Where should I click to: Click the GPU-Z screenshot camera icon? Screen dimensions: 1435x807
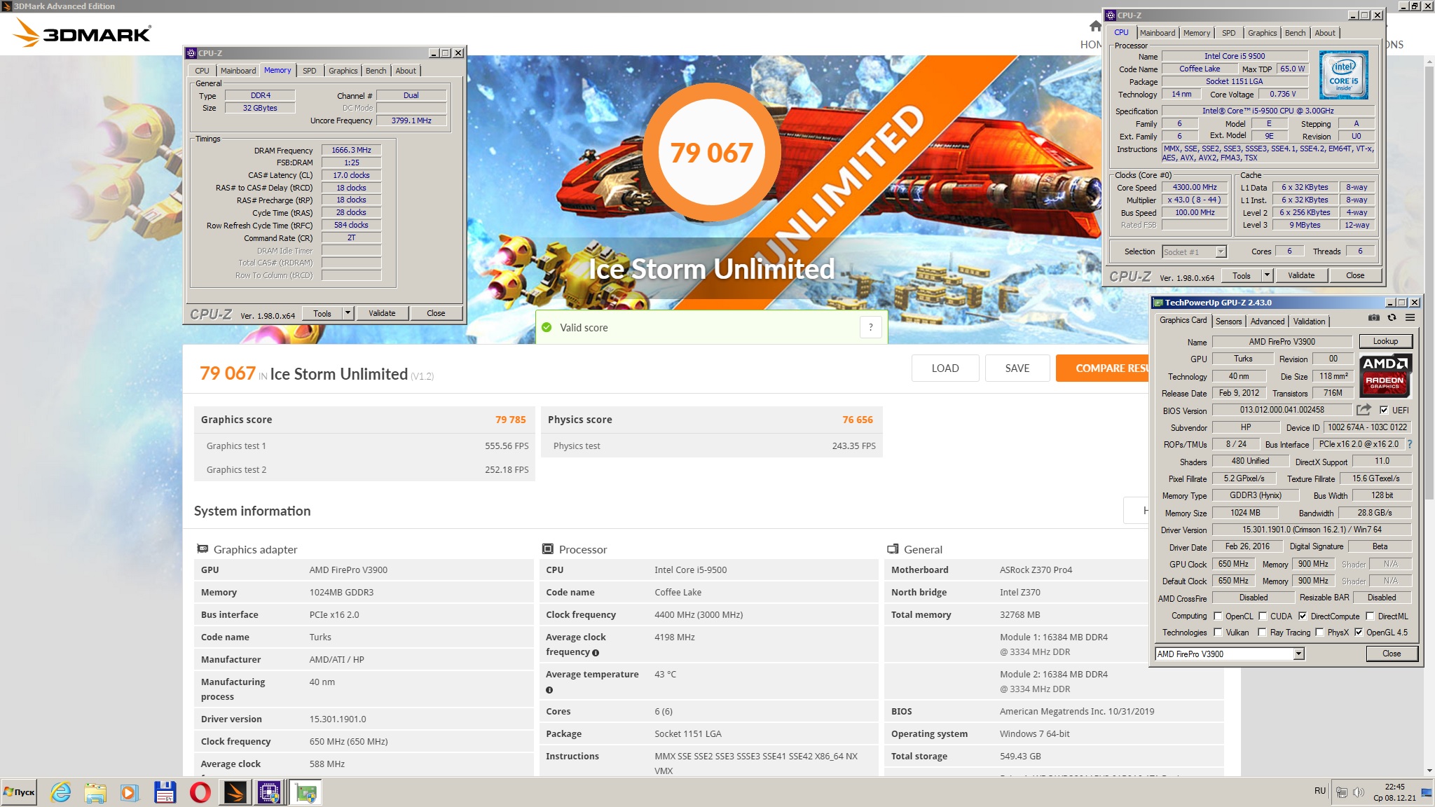(1374, 318)
